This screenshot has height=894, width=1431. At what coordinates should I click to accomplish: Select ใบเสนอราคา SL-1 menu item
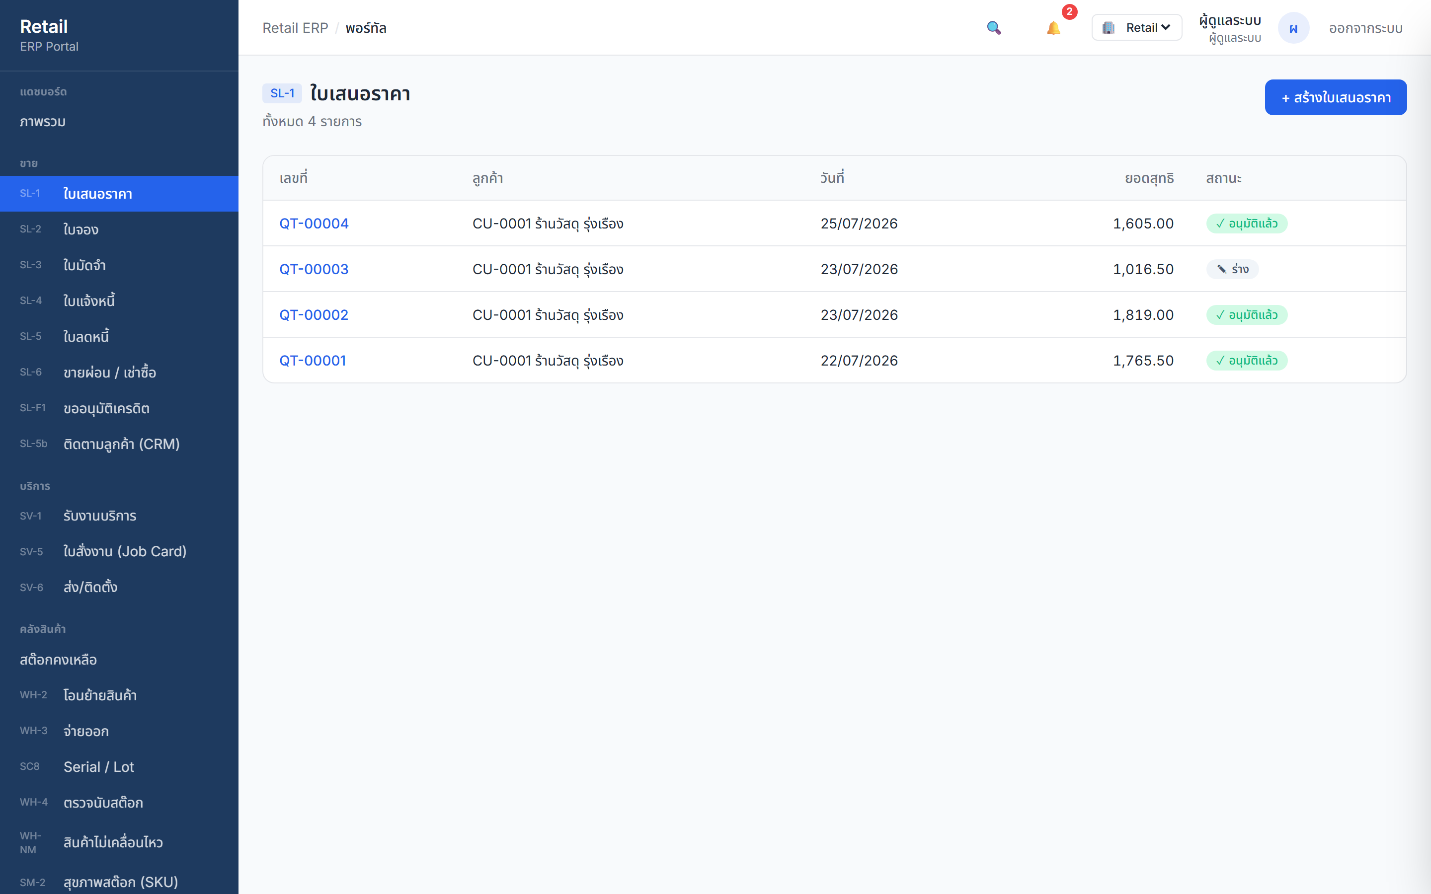pyautogui.click(x=119, y=193)
